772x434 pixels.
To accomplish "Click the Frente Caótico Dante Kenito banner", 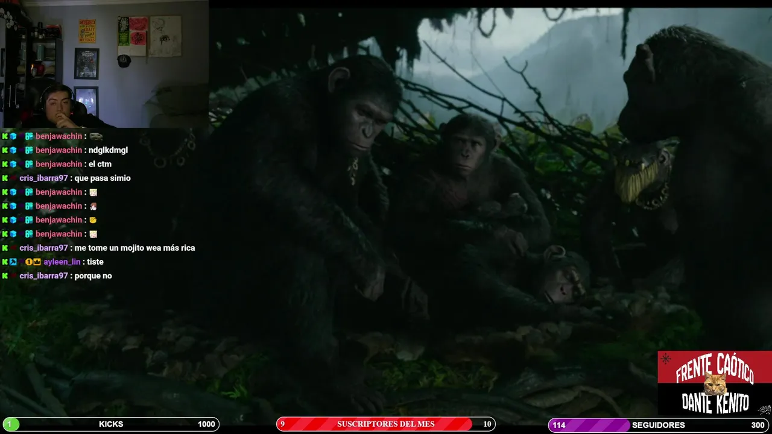I will coord(715,383).
